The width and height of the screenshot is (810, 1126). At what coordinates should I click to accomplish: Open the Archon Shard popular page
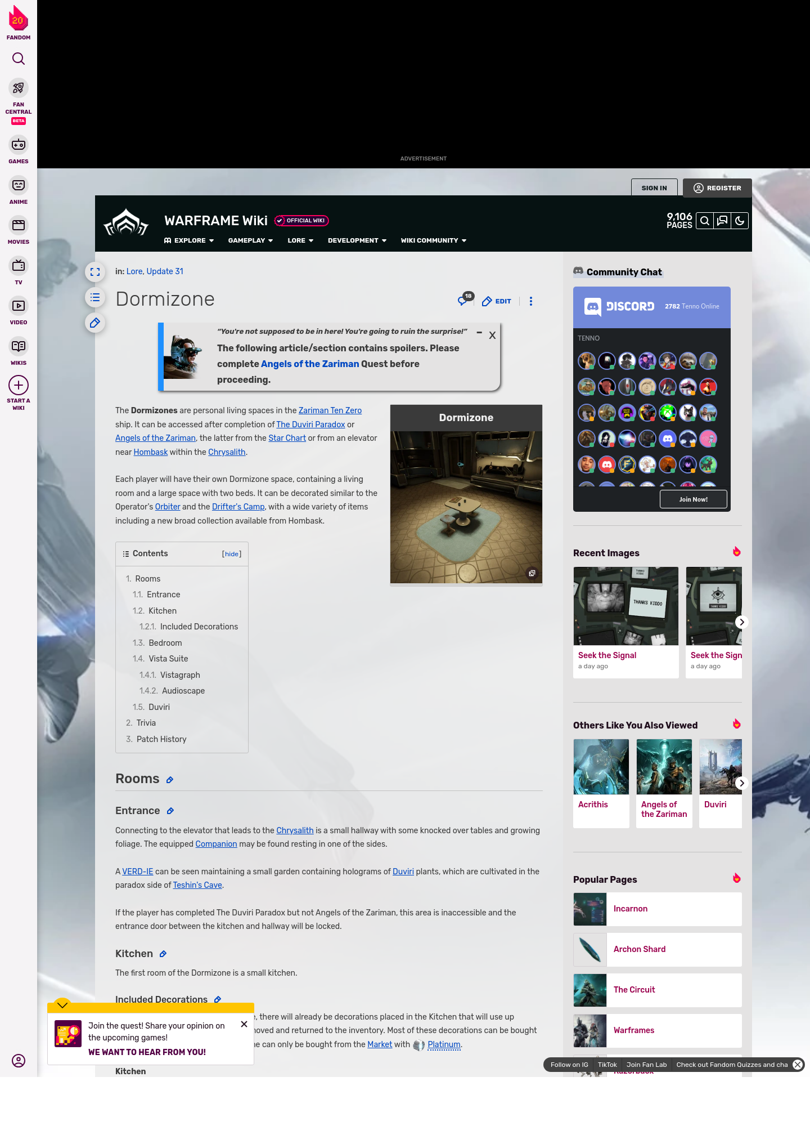coord(658,949)
